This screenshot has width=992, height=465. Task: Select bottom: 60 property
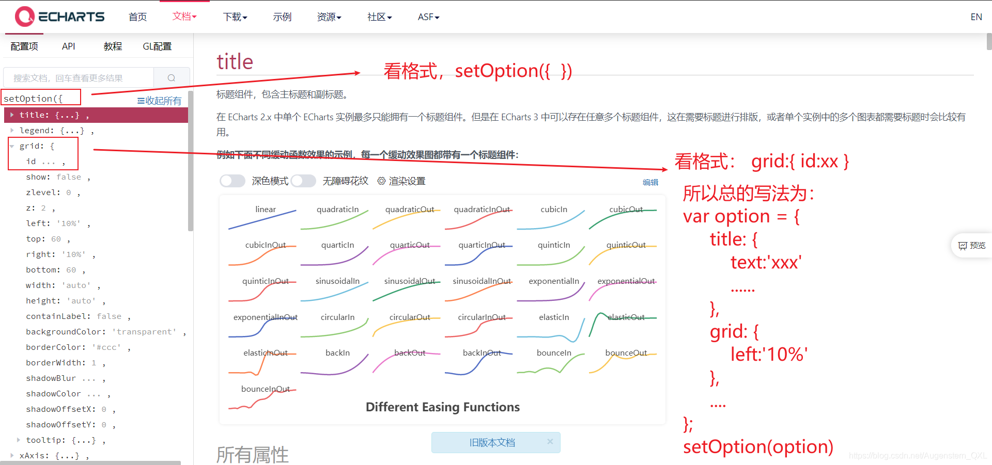click(x=55, y=270)
